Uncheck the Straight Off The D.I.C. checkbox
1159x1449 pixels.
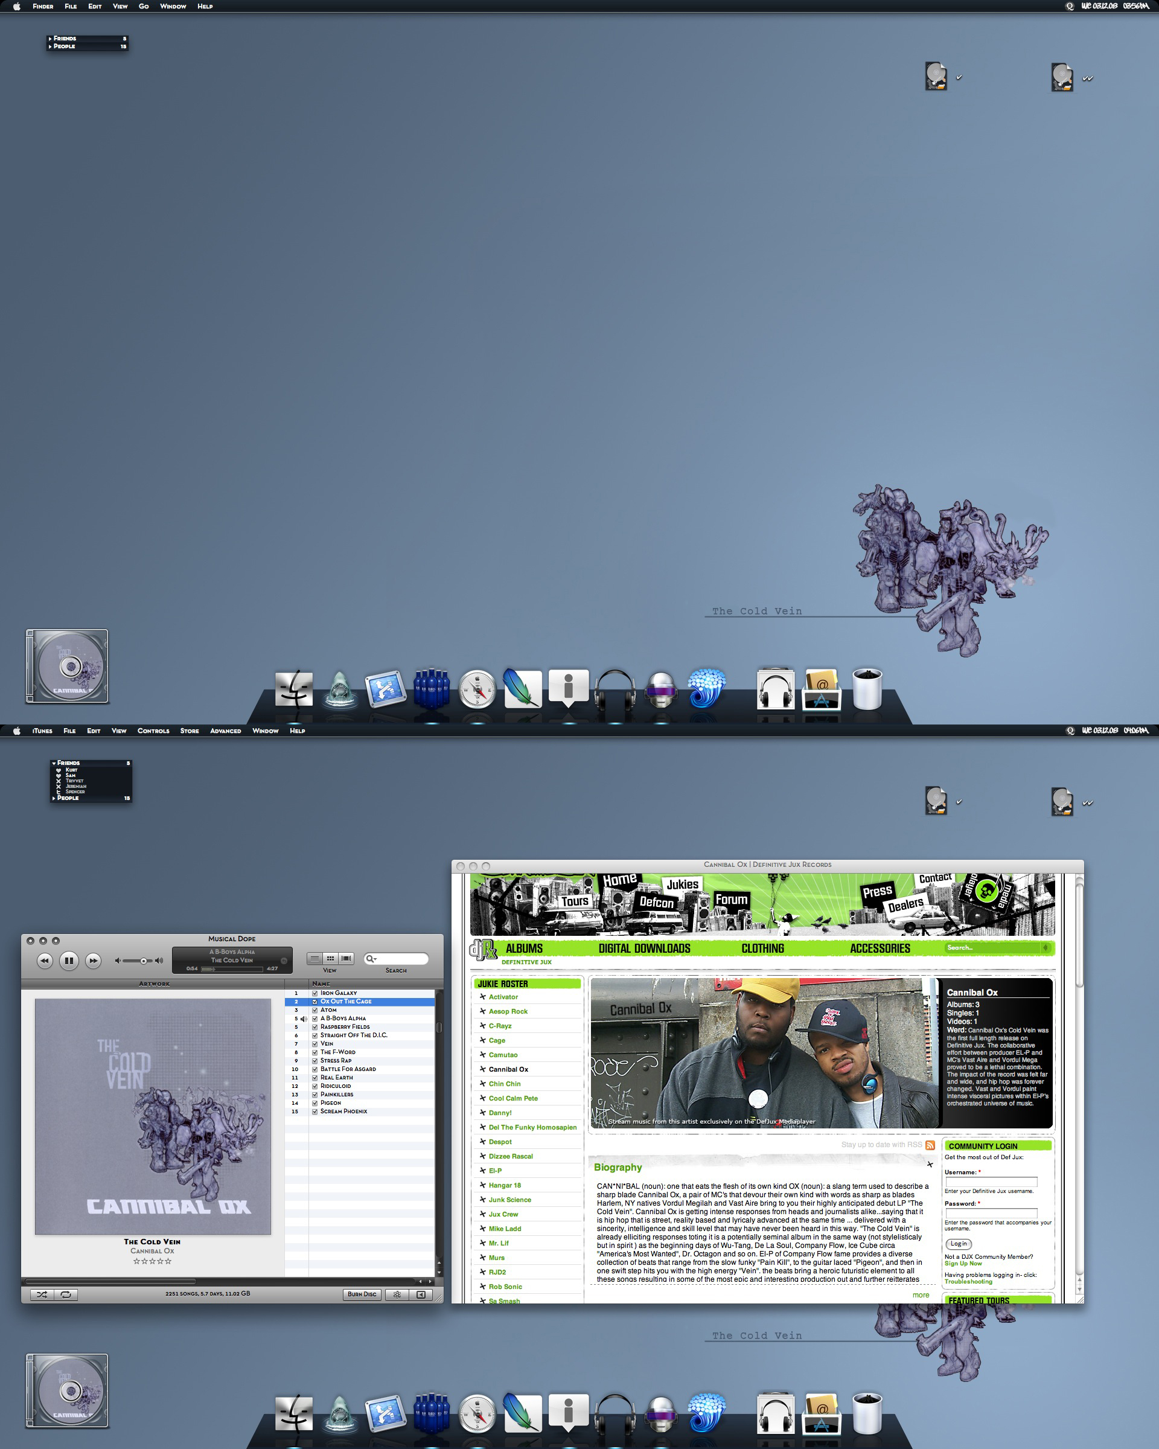point(314,1035)
